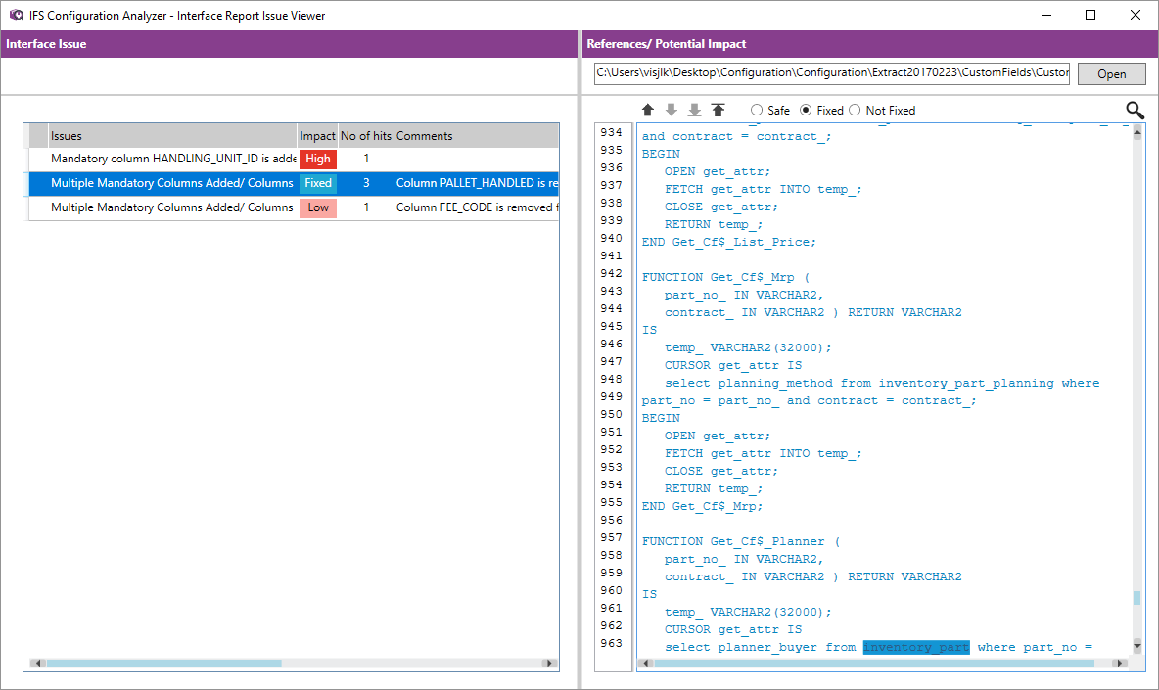Click the red High impact badge
This screenshot has height=690, width=1159.
point(318,160)
